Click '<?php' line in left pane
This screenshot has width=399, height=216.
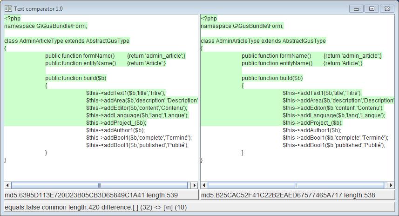pos(12,19)
